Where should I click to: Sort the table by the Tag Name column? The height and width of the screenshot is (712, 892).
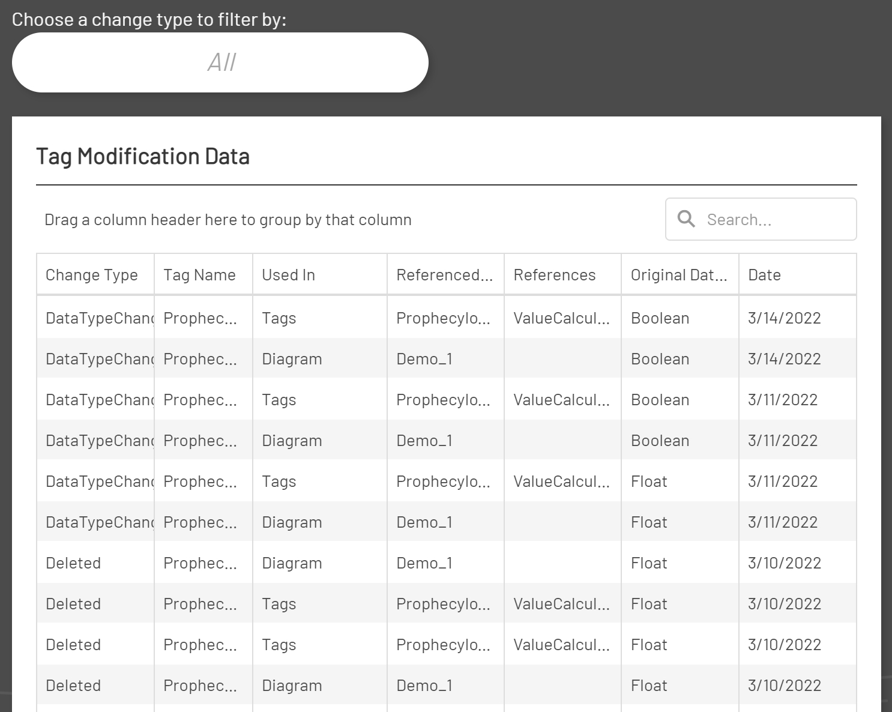click(x=199, y=274)
